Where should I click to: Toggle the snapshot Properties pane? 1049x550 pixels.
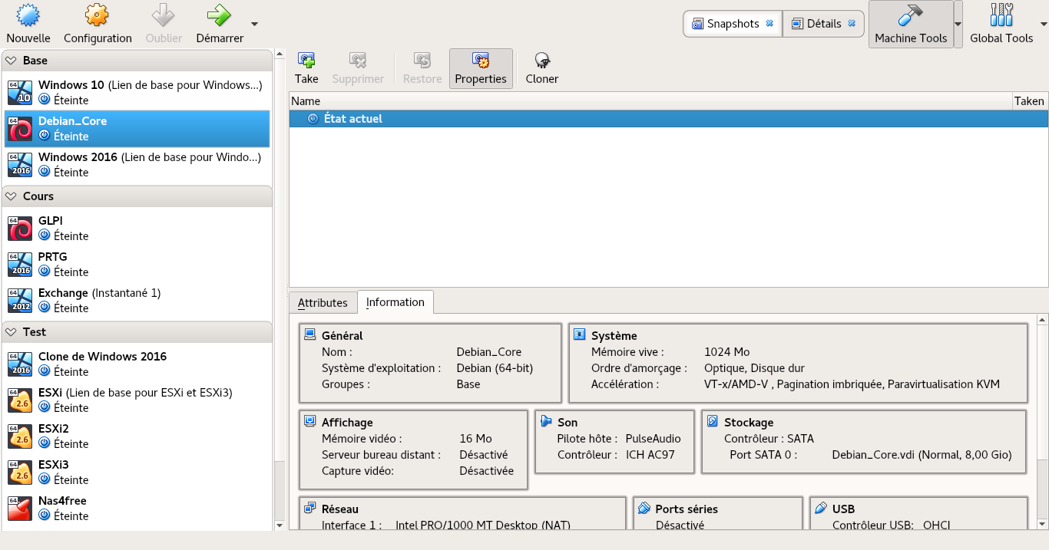pyautogui.click(x=481, y=69)
